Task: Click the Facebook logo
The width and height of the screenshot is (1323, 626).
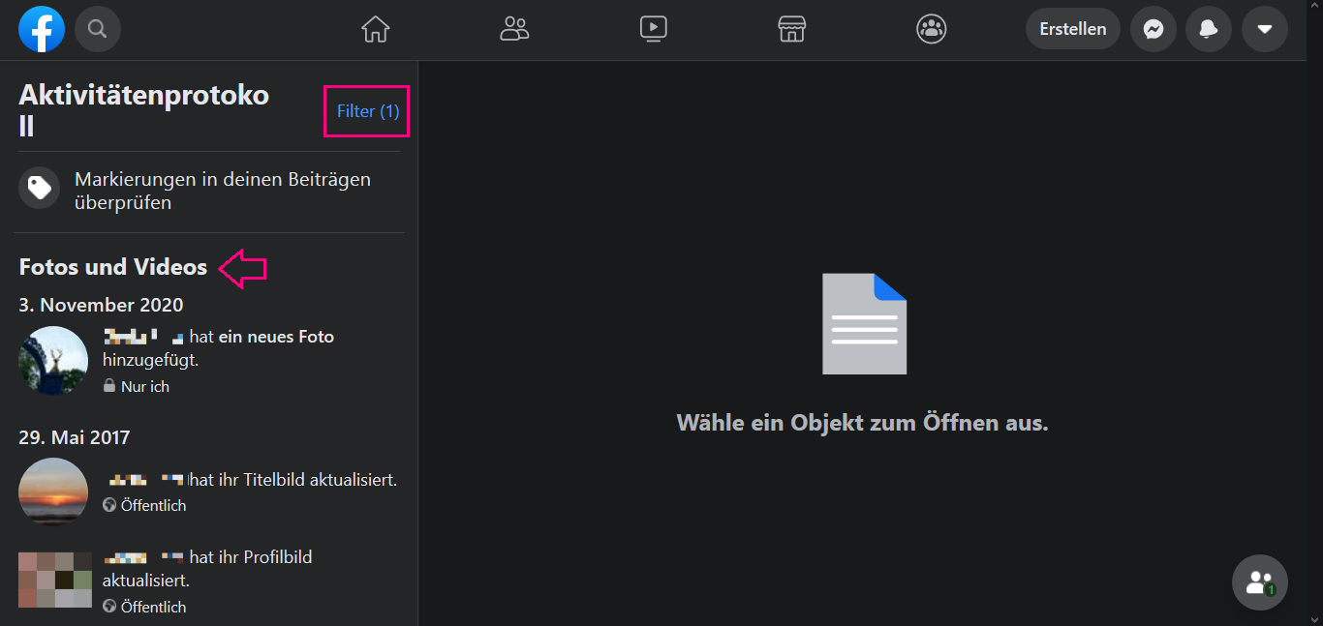Action: click(42, 29)
